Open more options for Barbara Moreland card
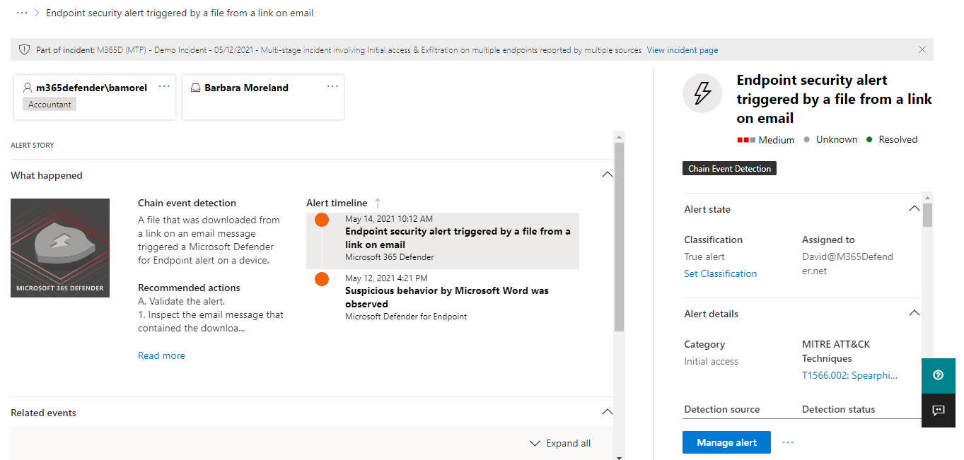964x460 pixels. (x=332, y=86)
